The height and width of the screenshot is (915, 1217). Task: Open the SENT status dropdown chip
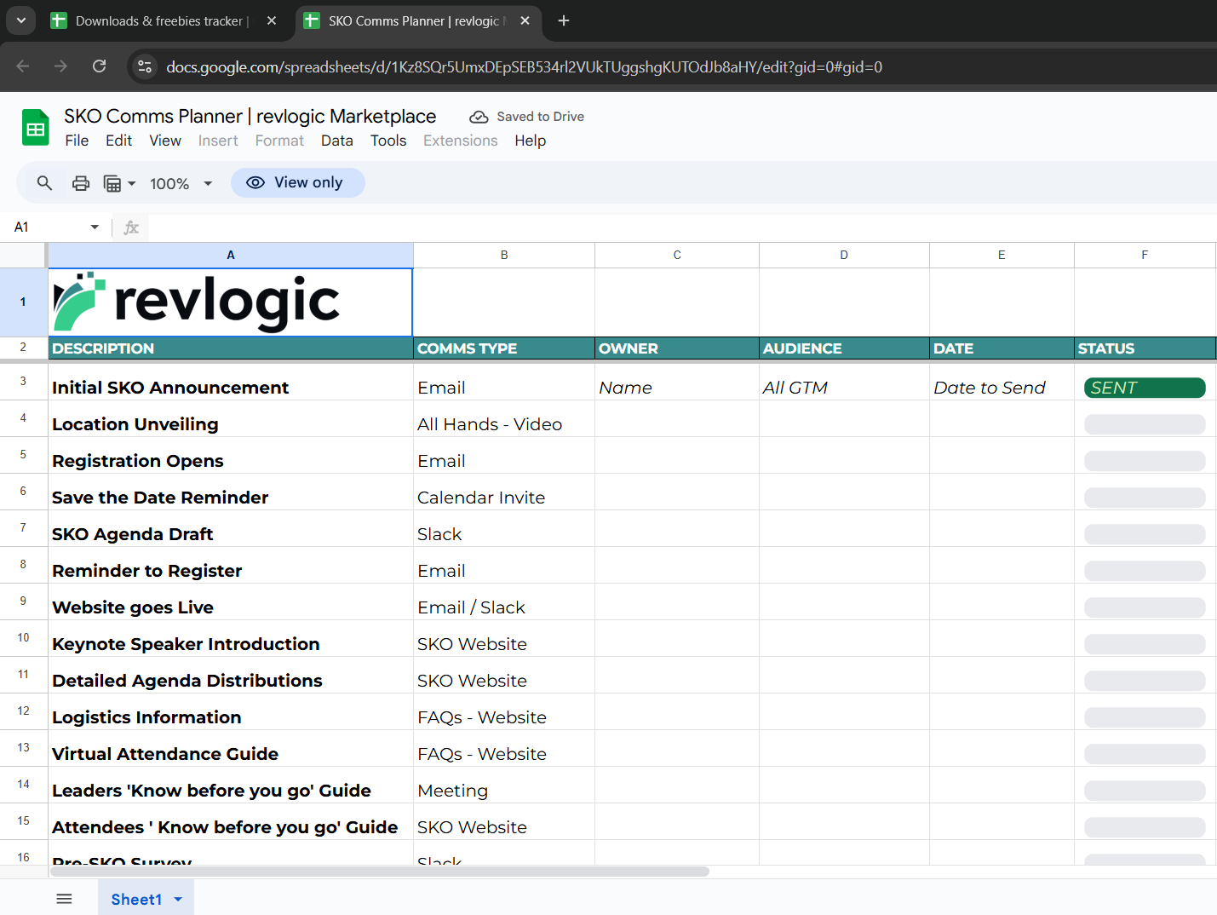click(x=1145, y=388)
